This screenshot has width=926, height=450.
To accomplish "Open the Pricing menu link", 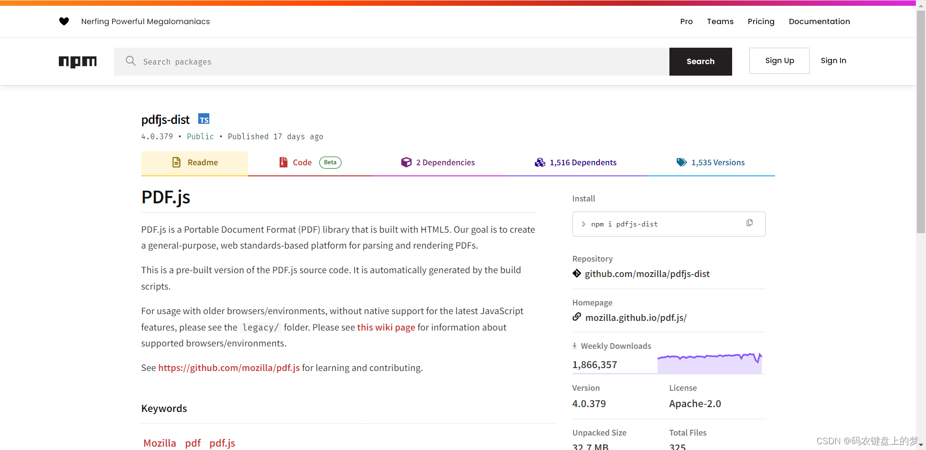I will click(x=761, y=21).
